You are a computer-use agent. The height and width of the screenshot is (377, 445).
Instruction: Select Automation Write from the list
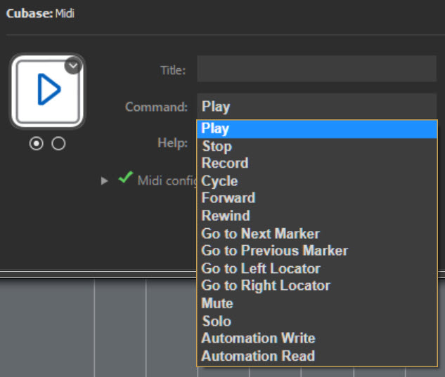[x=316, y=338]
